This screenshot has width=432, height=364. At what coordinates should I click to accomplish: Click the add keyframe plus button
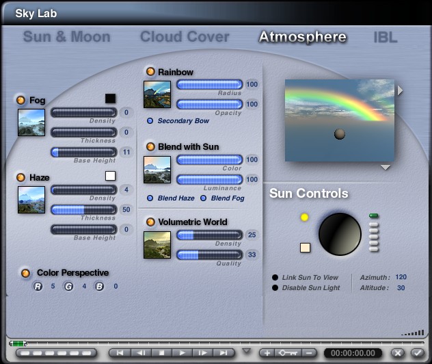267,353
